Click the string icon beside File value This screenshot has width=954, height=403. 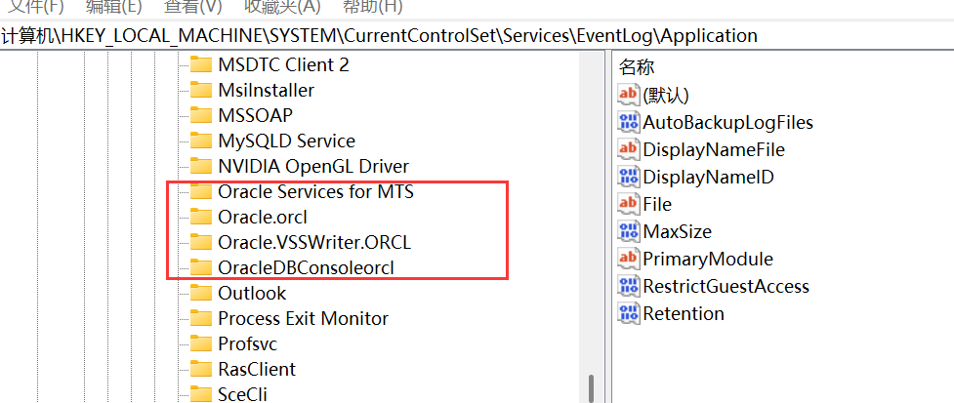[629, 204]
